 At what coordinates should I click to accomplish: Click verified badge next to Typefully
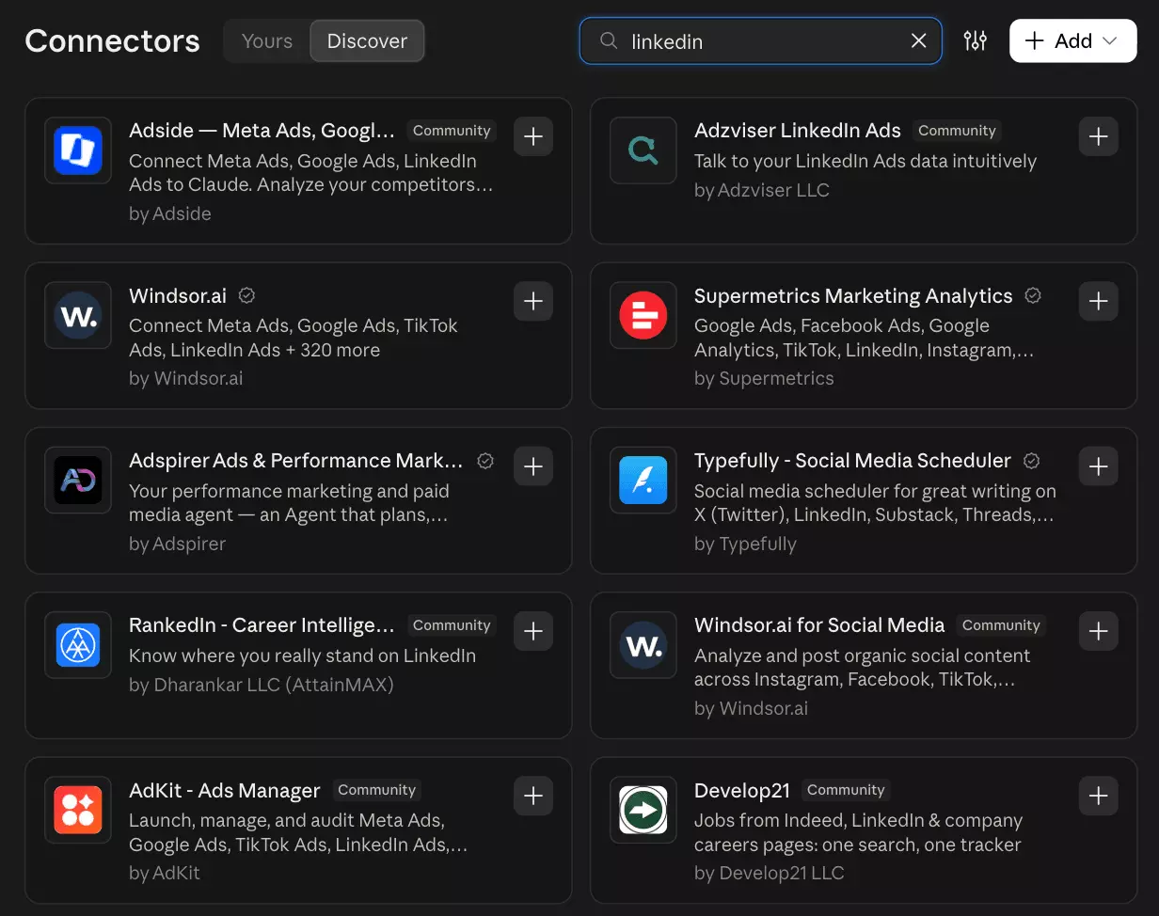click(1031, 461)
